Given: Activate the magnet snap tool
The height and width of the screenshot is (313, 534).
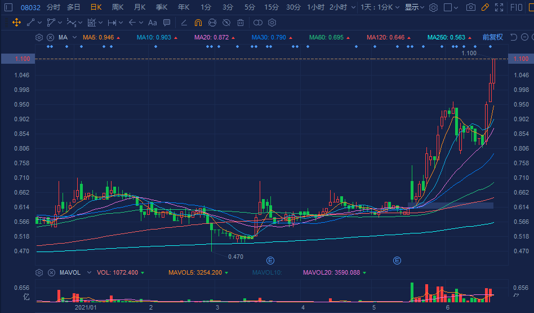Looking at the screenshot, I should tap(198, 23).
